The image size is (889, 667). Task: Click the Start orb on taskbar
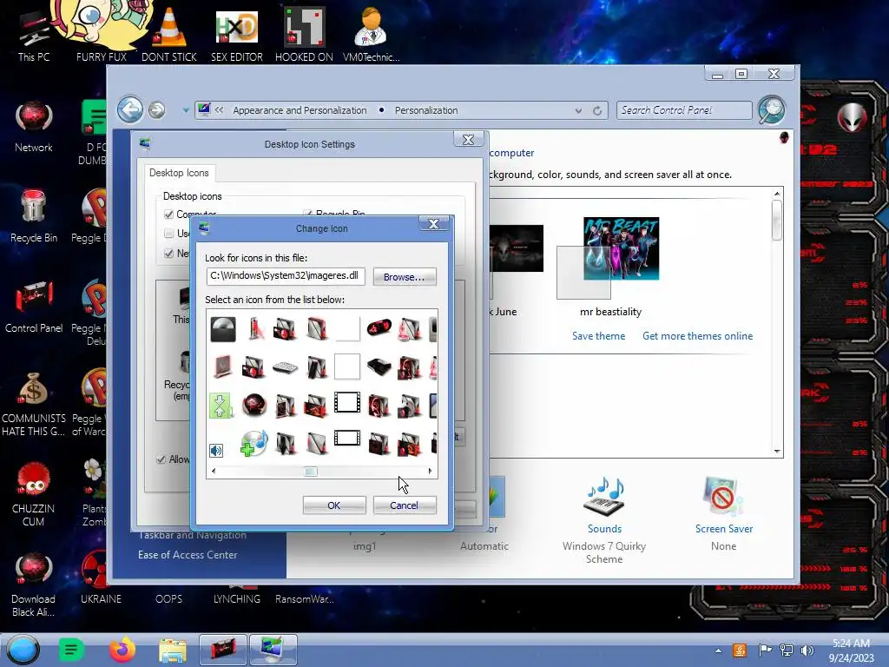[23, 650]
